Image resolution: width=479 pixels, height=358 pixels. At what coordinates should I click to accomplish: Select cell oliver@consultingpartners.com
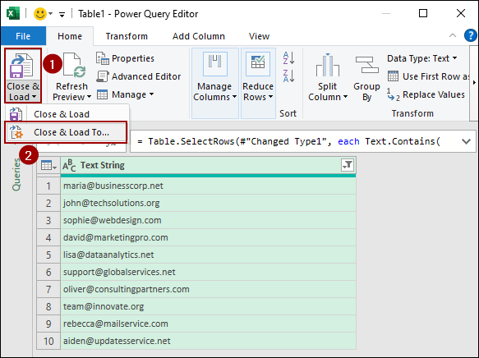coord(208,289)
